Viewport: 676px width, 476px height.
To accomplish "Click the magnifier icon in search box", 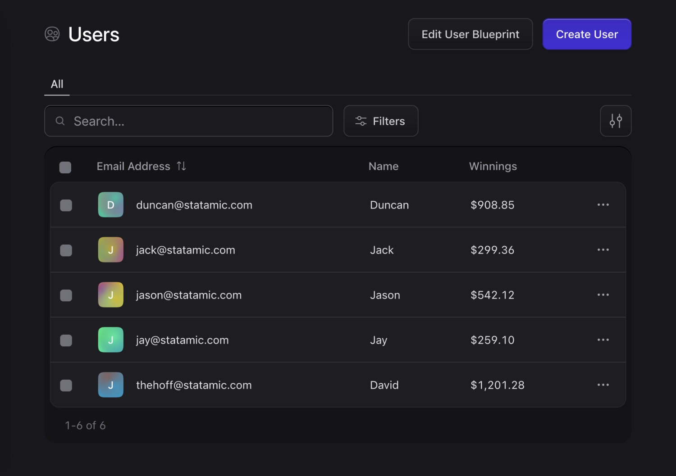I will 60,121.
